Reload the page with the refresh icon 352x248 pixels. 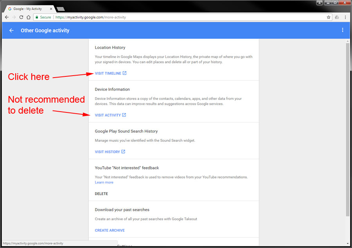pos(21,17)
